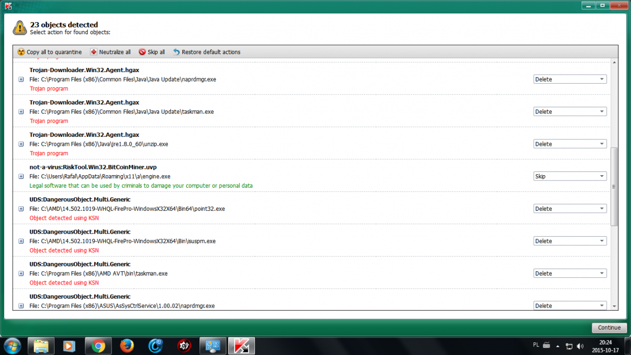Click the Java Update naprdmgr.exe file path
Viewport: 631px width, 355px height.
click(x=123, y=79)
